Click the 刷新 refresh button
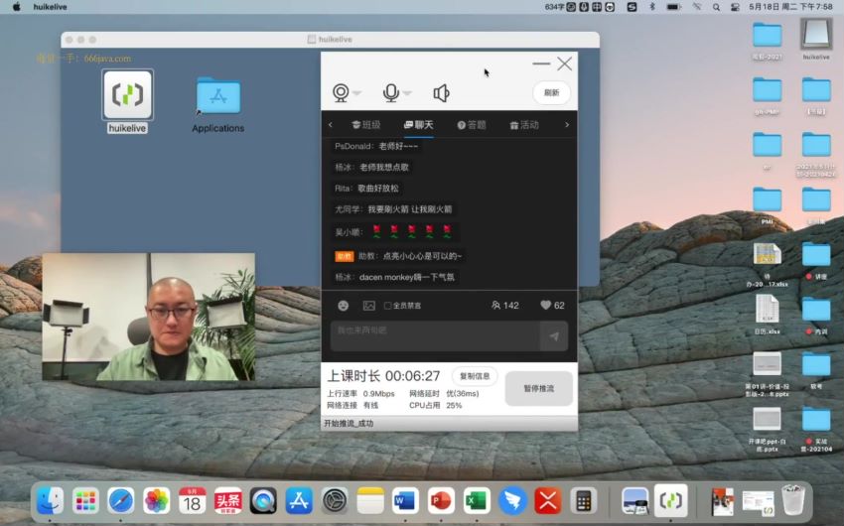Screen dimensions: 844x526 coord(551,92)
